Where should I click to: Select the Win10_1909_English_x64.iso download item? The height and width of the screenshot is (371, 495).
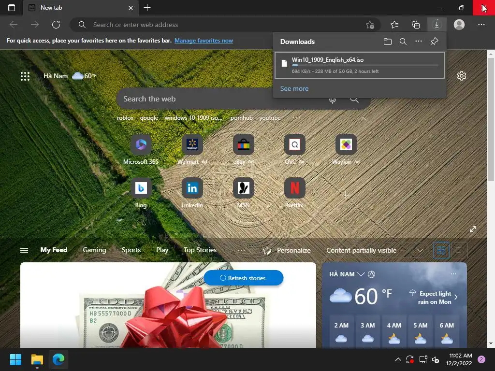[360, 65]
